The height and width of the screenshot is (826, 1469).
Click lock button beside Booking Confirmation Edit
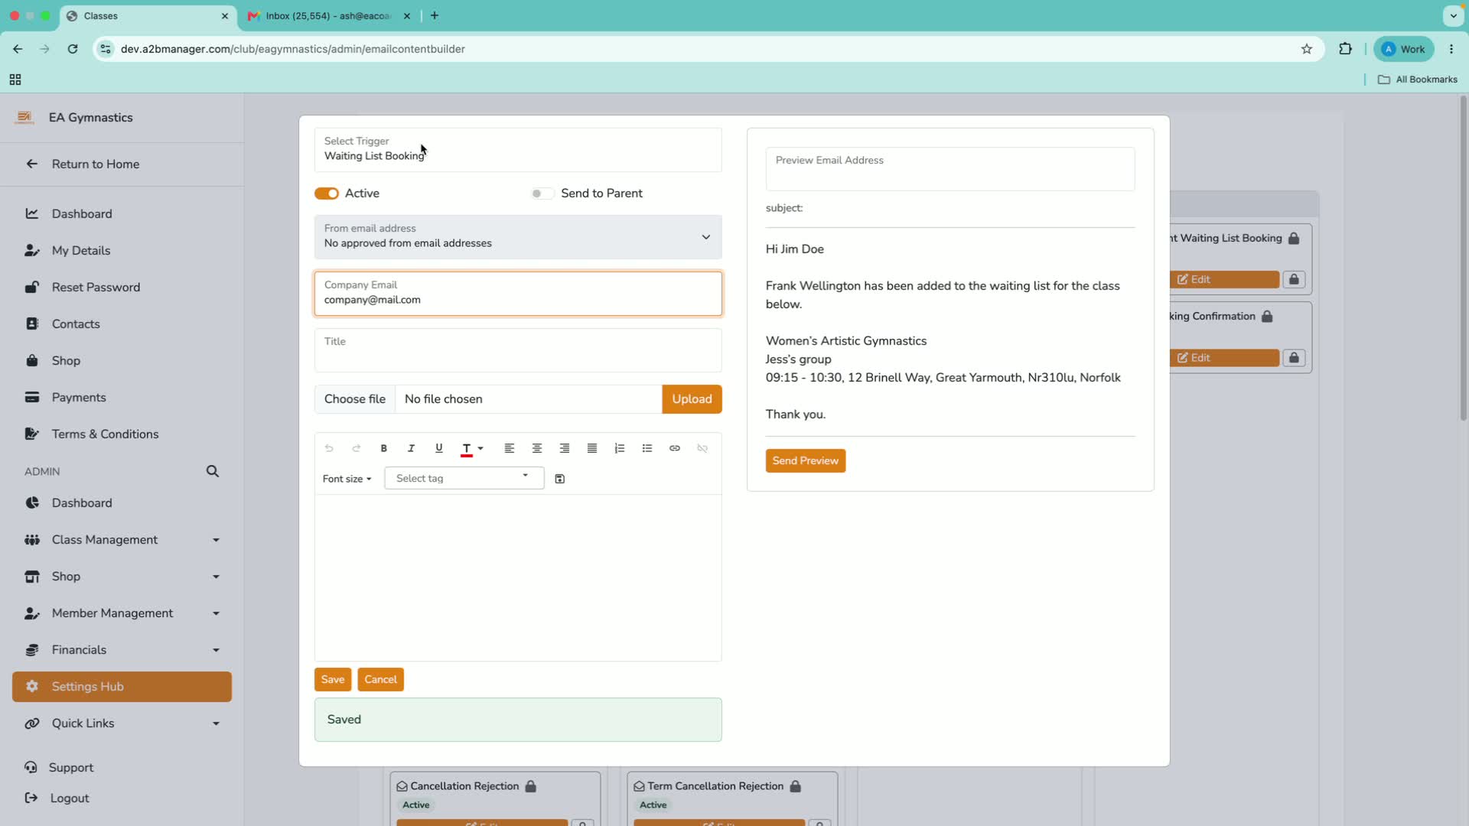point(1294,357)
